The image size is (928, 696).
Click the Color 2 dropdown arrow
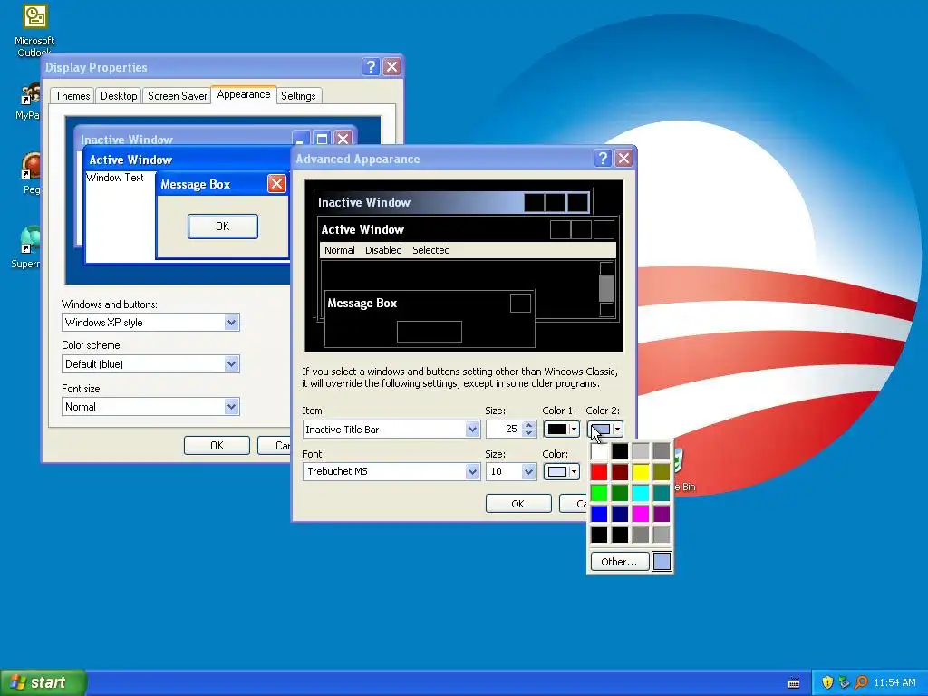(x=617, y=429)
